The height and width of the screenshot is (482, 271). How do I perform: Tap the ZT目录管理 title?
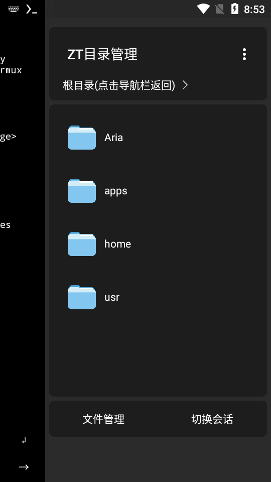pos(102,54)
